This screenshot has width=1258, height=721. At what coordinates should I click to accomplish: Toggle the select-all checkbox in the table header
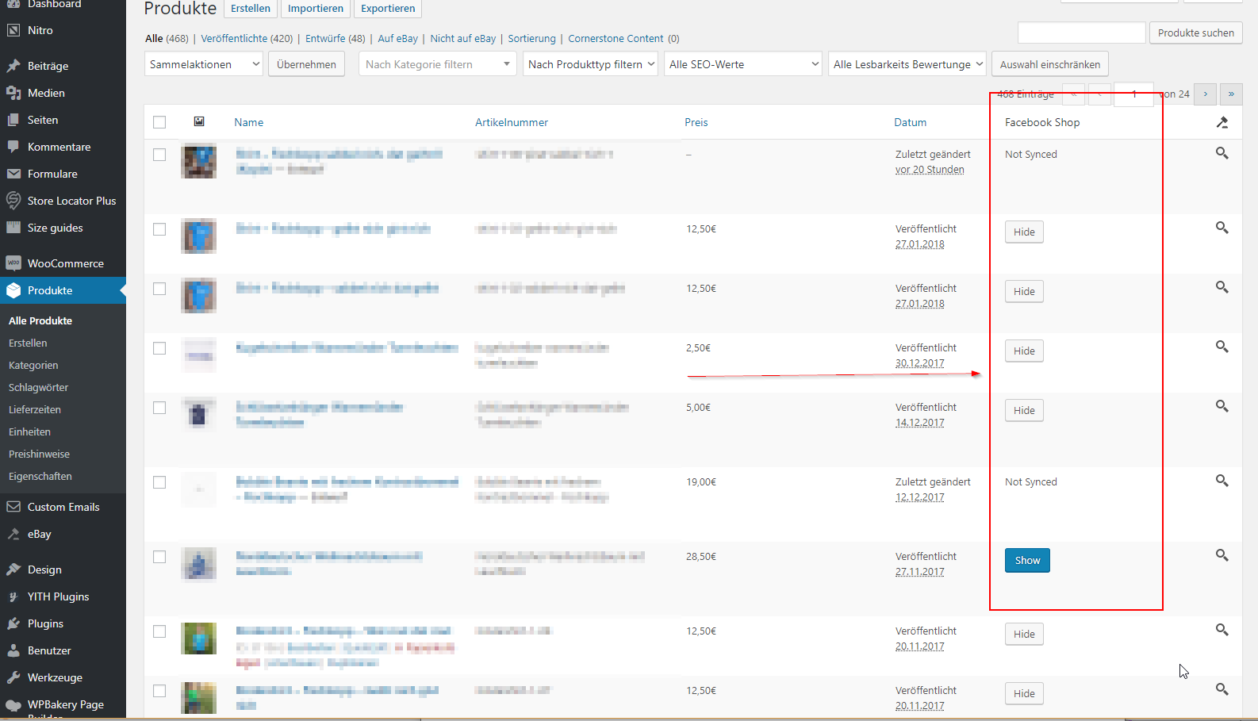(159, 122)
